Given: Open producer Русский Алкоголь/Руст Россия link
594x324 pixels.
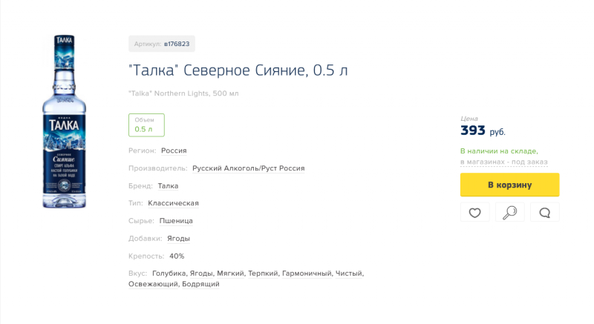Looking at the screenshot, I should pos(248,168).
